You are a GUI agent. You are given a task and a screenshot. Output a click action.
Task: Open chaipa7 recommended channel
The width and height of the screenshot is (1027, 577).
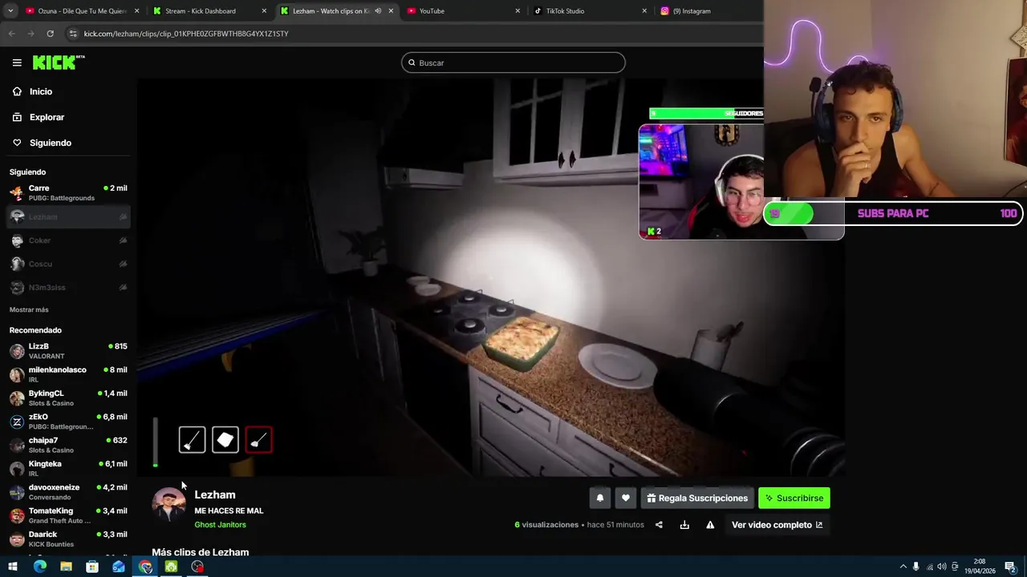click(68, 445)
